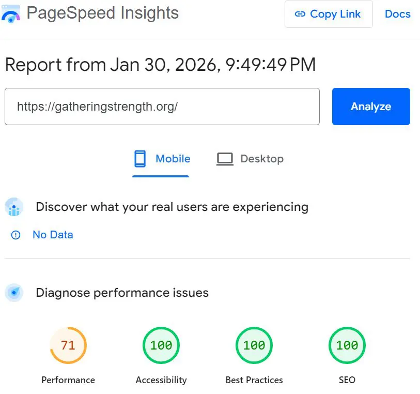Click the PageSpeed Insights title text
This screenshot has width=420, height=394.
(102, 13)
